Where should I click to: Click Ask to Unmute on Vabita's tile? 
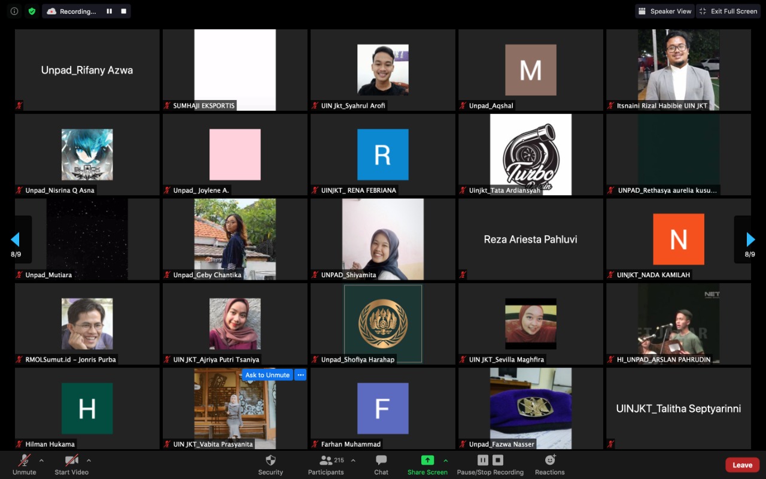coord(267,375)
